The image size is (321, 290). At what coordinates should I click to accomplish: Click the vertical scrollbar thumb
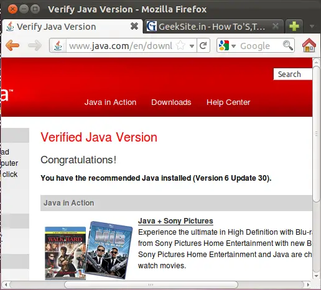317,134
